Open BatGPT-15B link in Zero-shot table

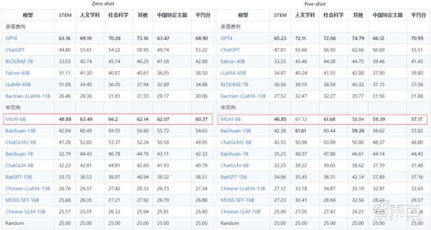(18, 177)
